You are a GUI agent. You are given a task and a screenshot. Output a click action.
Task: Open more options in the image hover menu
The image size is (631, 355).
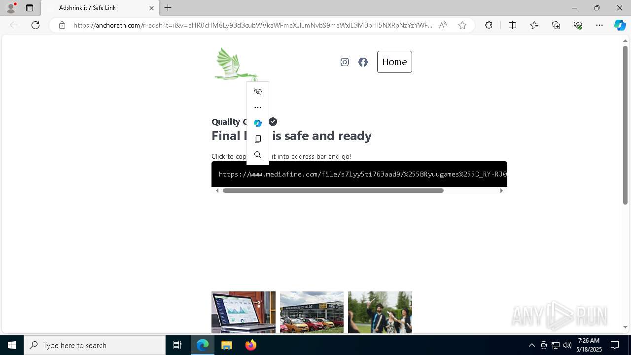point(258,107)
